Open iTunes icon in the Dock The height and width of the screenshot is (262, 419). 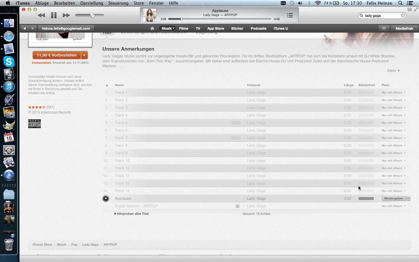tap(9, 87)
